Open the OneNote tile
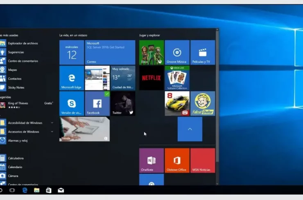Viewport: 303px width, 200px height. click(151, 160)
